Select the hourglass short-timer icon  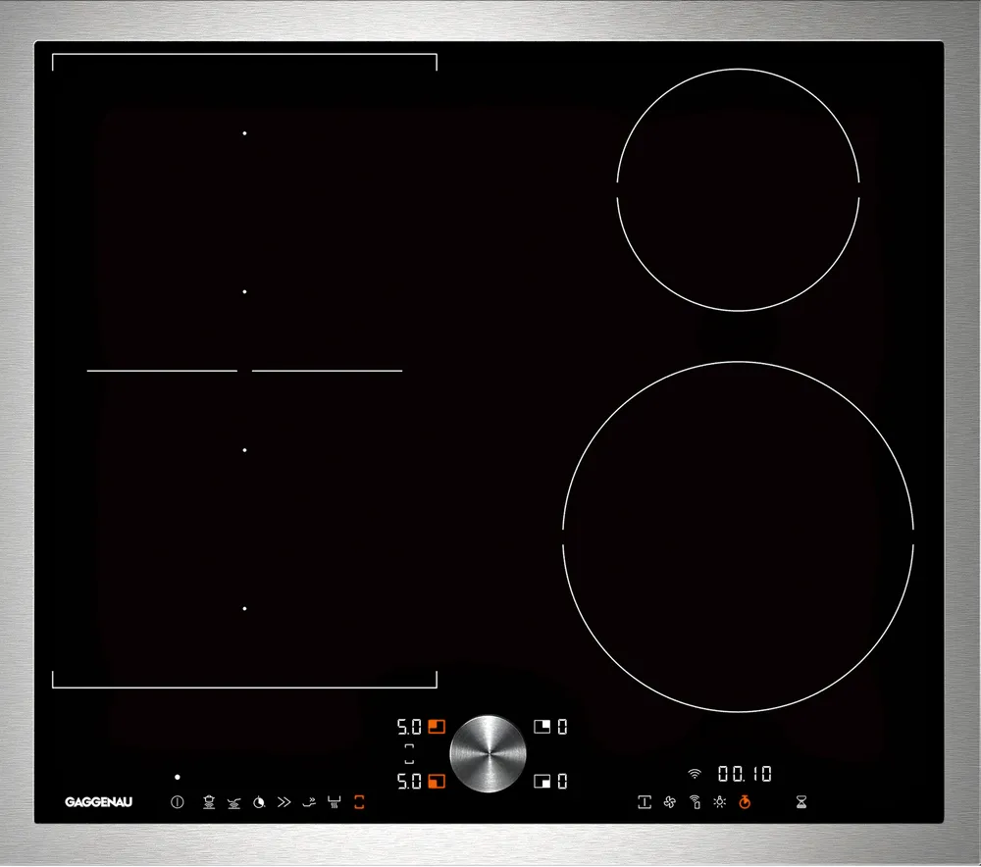(801, 801)
